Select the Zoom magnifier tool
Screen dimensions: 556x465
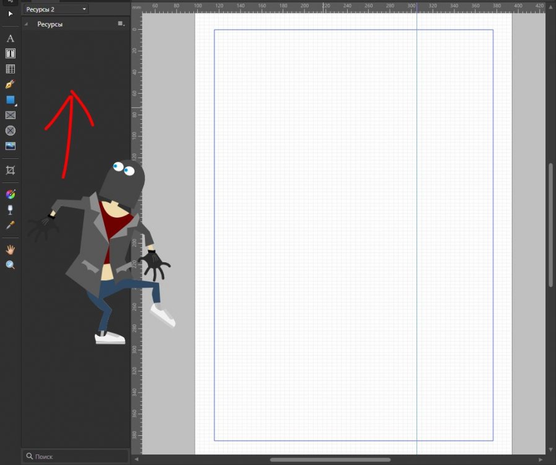click(x=11, y=265)
